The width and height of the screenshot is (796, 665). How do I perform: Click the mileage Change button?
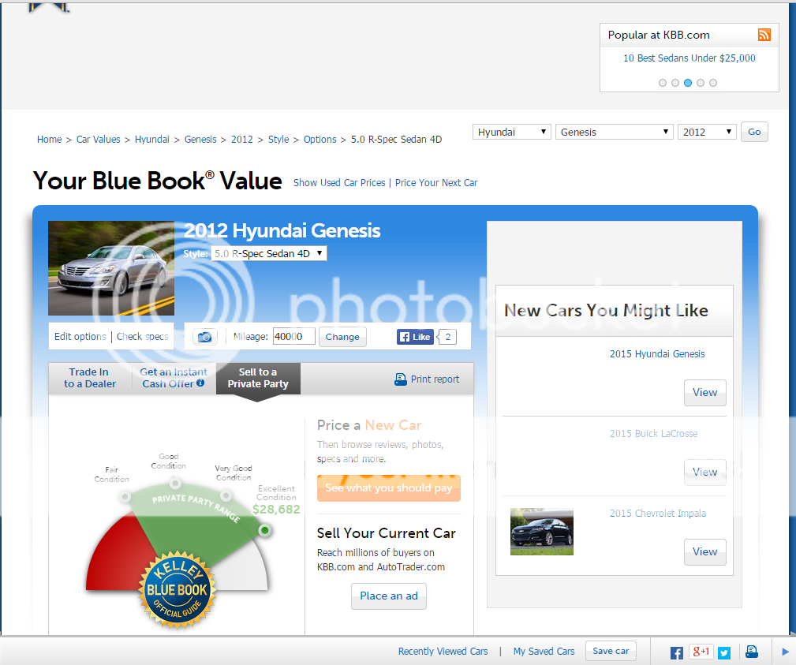click(342, 337)
